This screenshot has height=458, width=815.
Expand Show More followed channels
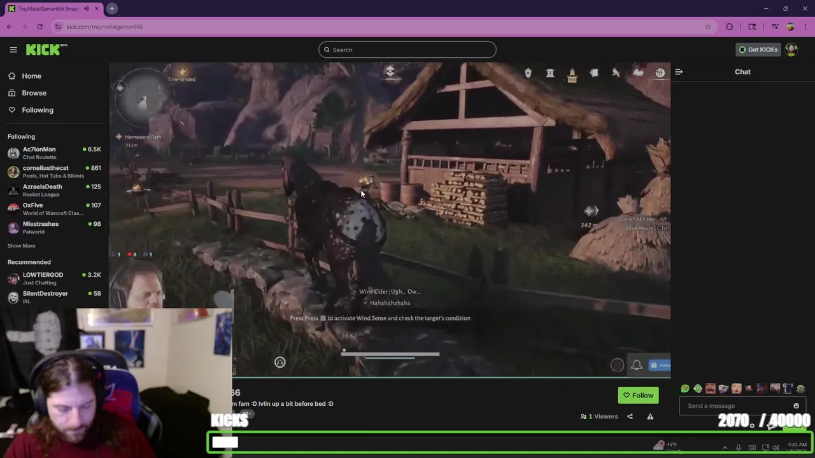(x=21, y=246)
